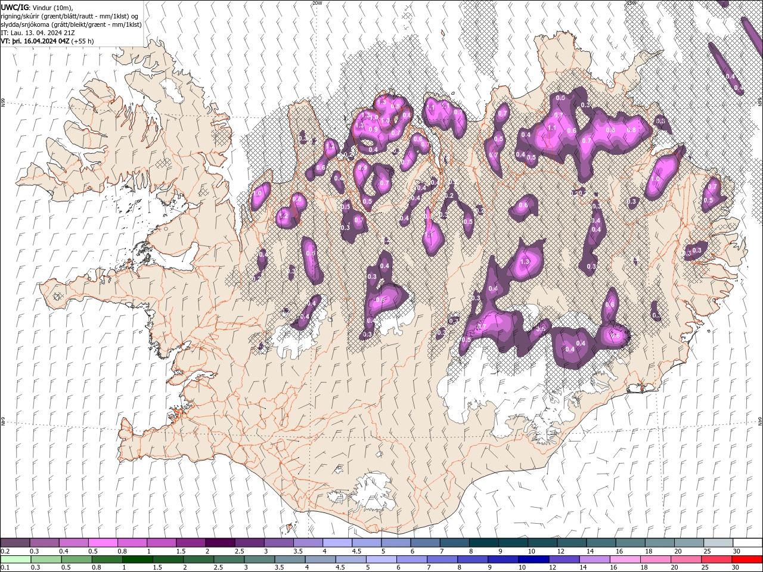Pick the 1 mm snow scale swatch
Screen dimensions: 763x572
click(161, 543)
